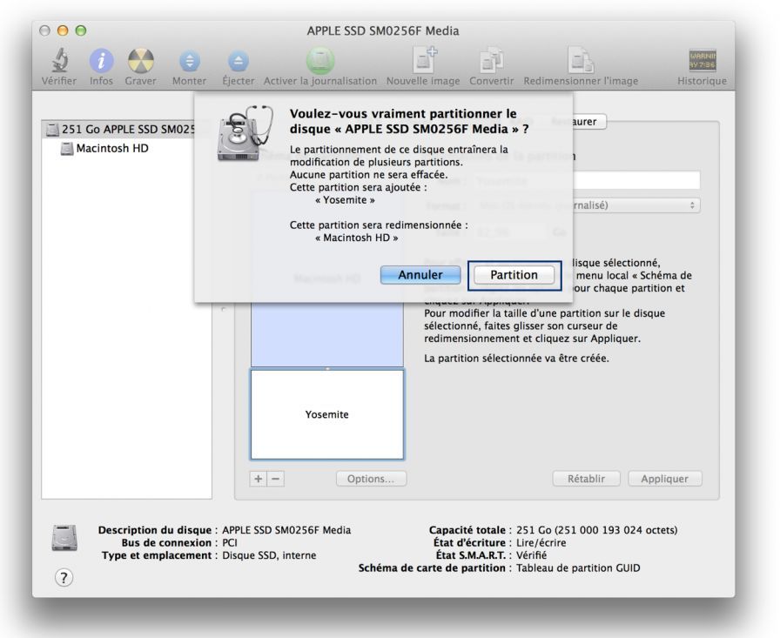Click the 'PCI' connection bus value

pyautogui.click(x=230, y=542)
